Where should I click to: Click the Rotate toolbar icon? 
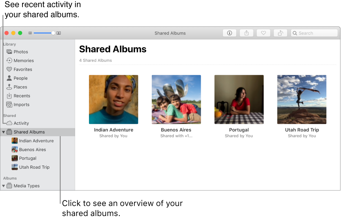pyautogui.click(x=280, y=33)
